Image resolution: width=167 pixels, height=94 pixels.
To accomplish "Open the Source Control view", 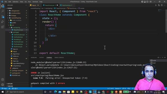I will 3,16.
